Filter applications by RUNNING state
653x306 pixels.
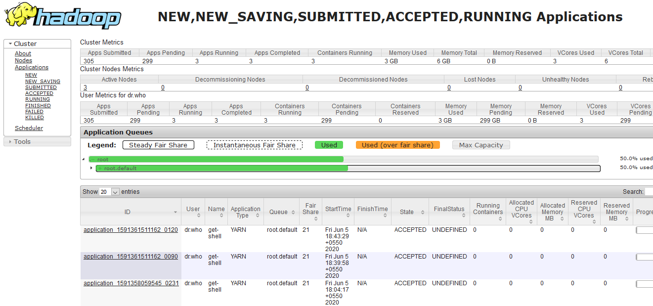click(x=38, y=99)
